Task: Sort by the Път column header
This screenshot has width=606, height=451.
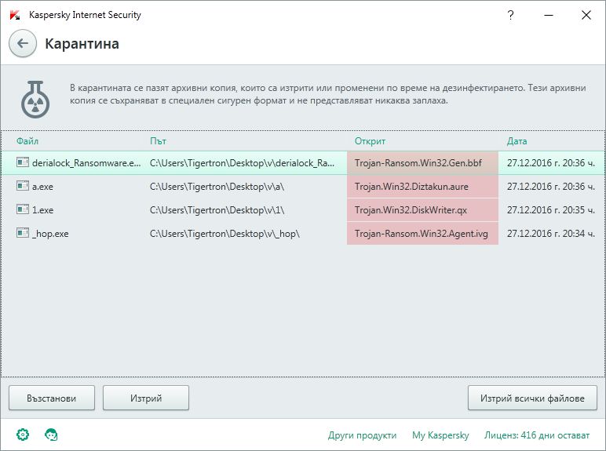Action: pos(158,141)
